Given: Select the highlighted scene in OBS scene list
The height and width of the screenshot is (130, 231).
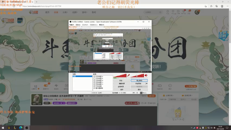Looking at the screenshot, I should click(x=82, y=76).
